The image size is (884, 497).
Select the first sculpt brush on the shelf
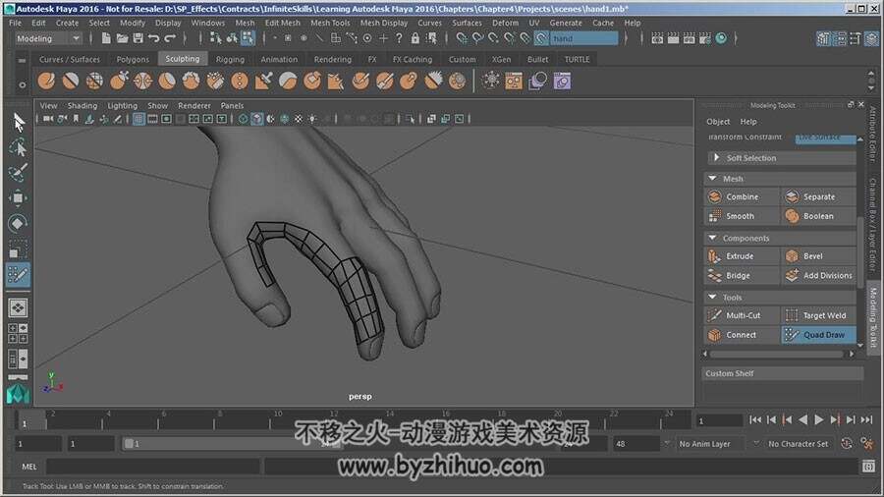pyautogui.click(x=46, y=82)
